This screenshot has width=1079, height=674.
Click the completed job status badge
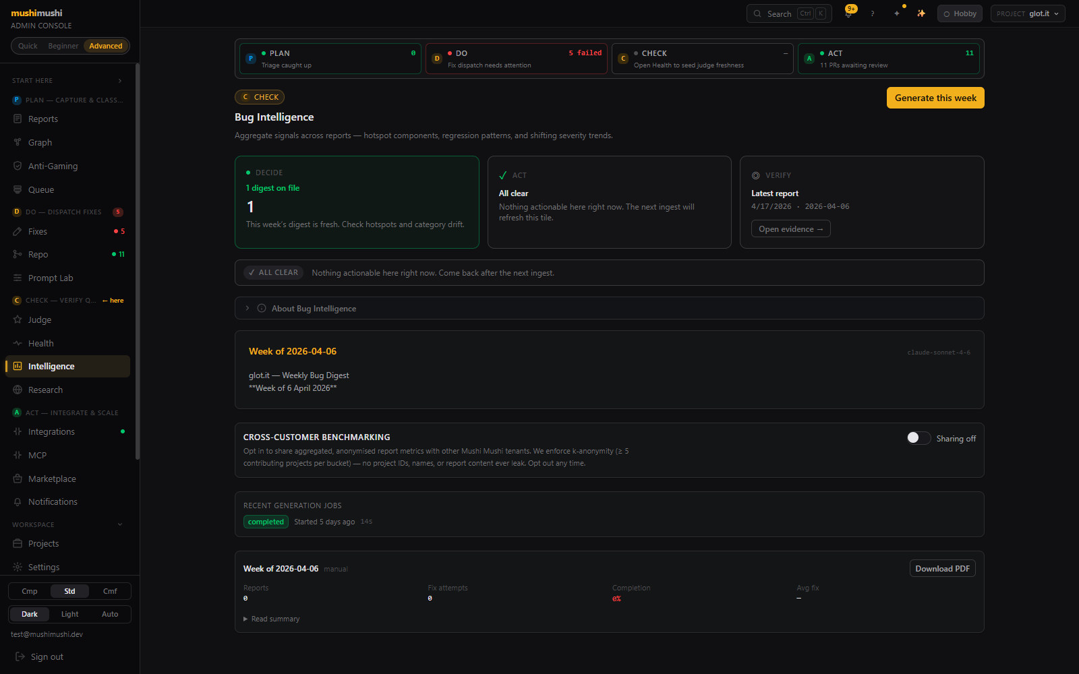pos(266,522)
